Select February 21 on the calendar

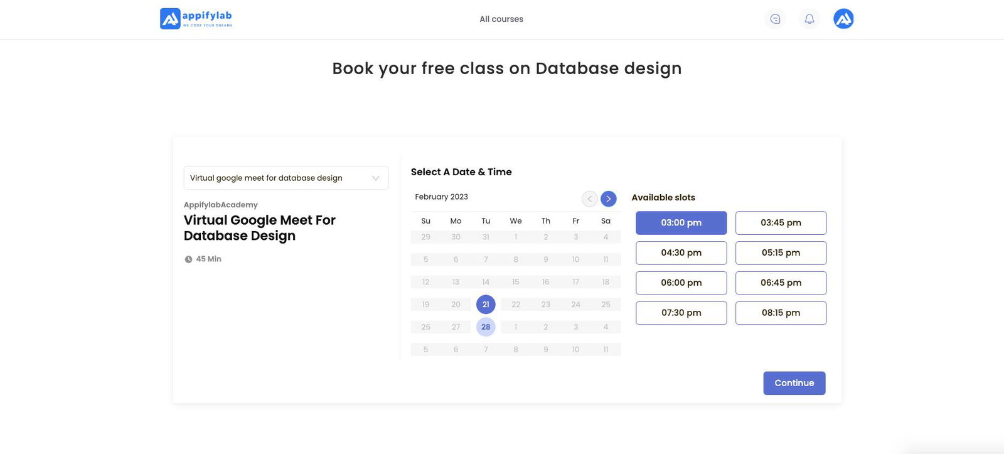(x=486, y=305)
